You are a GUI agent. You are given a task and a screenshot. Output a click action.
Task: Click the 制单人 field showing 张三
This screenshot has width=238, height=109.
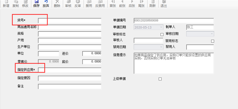coord(200,28)
